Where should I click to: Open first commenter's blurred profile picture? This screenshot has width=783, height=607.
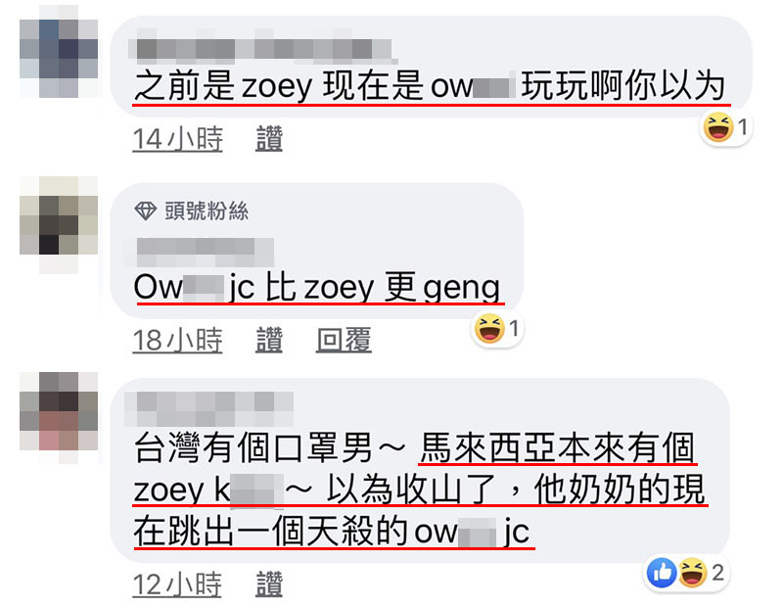coord(59,51)
